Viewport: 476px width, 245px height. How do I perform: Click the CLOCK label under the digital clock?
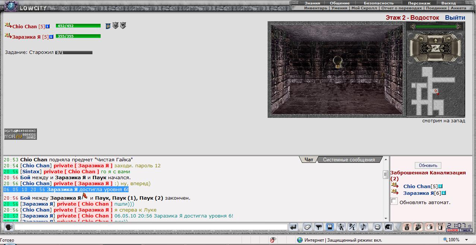[453, 230]
